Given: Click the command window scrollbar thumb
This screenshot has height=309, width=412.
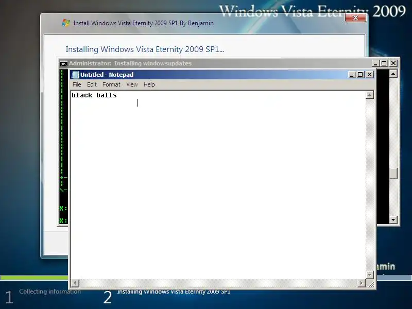Looking at the screenshot, I should click(x=393, y=174).
